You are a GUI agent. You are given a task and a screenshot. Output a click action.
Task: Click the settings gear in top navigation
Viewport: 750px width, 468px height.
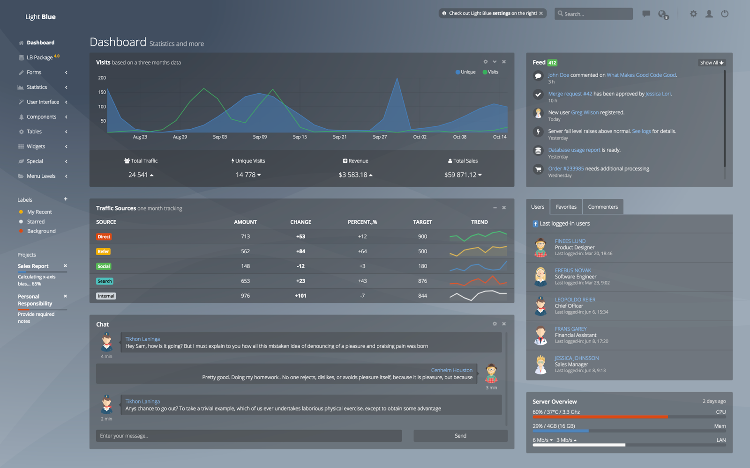(x=693, y=14)
